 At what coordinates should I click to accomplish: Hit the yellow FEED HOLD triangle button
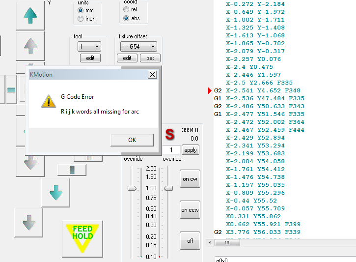(x=82, y=238)
